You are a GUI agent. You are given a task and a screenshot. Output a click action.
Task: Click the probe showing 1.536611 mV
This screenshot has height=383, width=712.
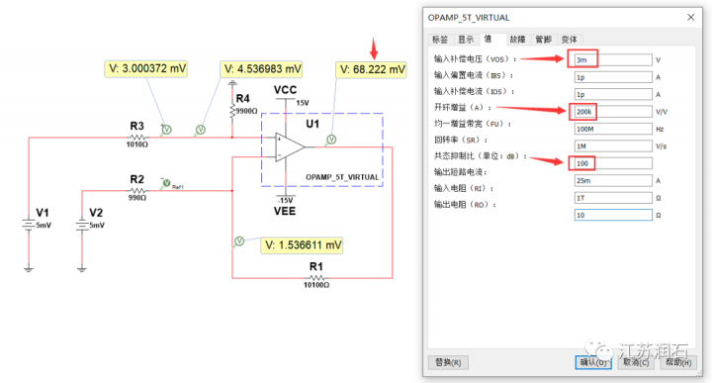239,241
